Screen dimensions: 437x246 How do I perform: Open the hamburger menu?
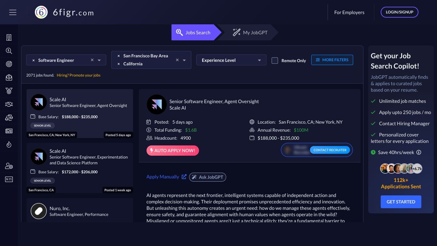[x=13, y=12]
